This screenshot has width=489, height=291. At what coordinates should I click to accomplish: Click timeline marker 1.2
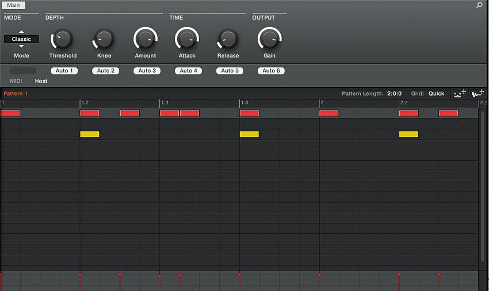point(85,103)
